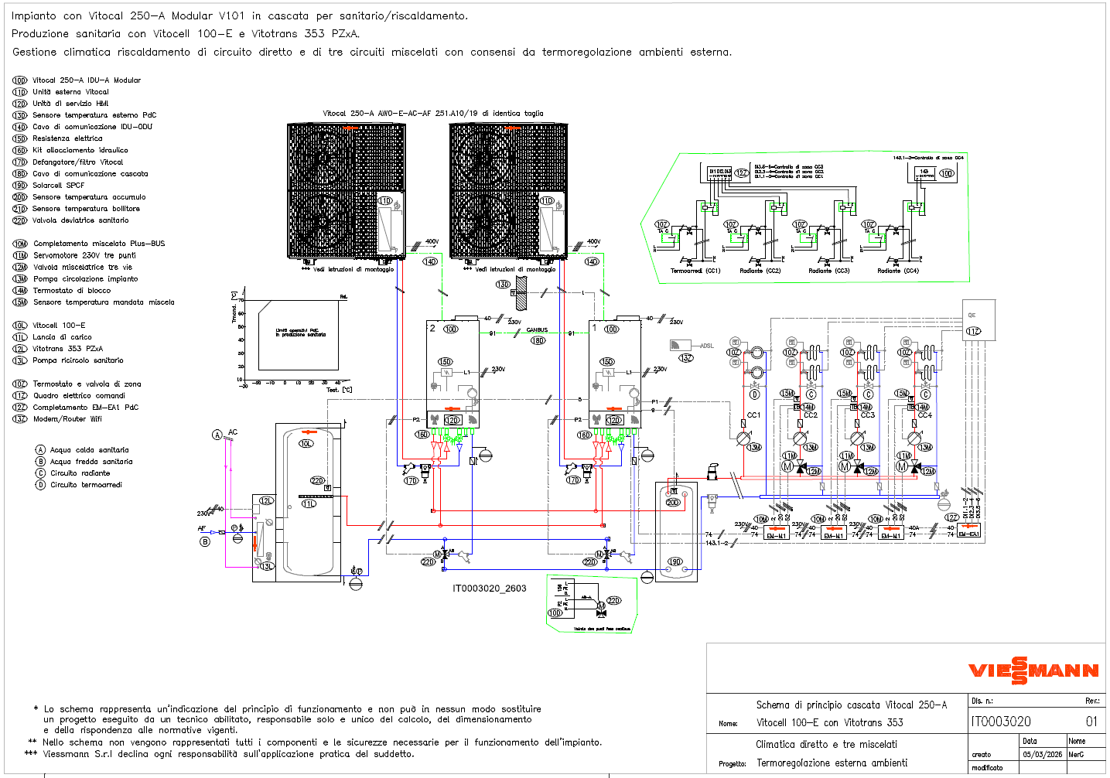The width and height of the screenshot is (1110, 778).
Task: Select the "Radiante (CC3)" caption
Action: pyautogui.click(x=829, y=271)
